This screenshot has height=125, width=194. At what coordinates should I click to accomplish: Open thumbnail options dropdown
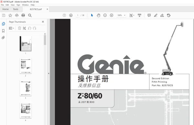(x=12, y=28)
